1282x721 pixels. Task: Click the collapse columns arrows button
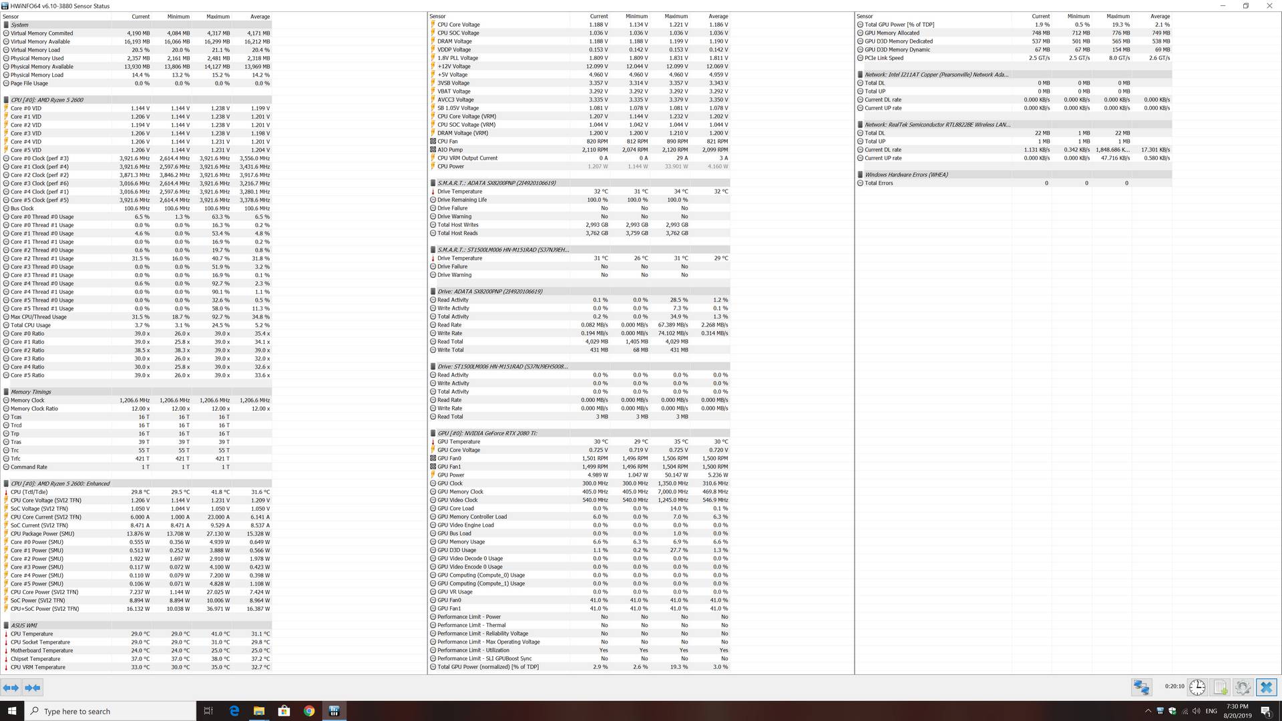pos(33,687)
